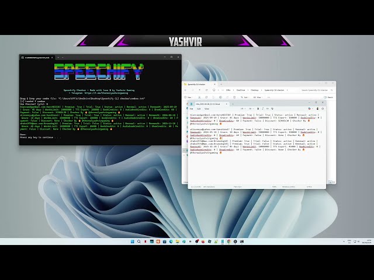Clear formatting in Notepad toolbar

272,109
